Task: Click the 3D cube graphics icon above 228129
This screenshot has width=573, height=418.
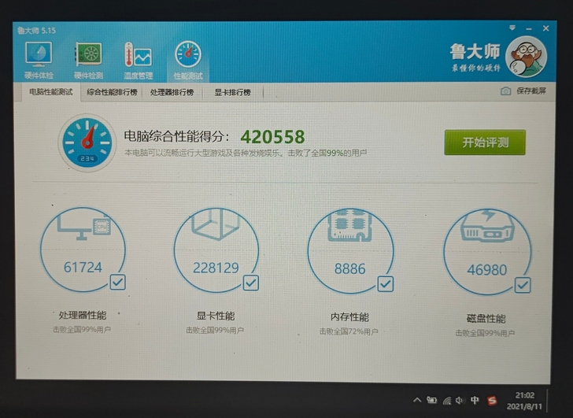Action: tap(216, 224)
